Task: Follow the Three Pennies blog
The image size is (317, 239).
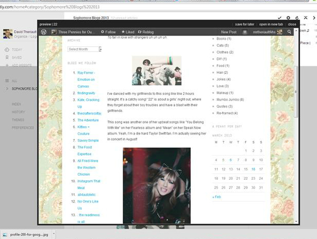Action: tap(108, 32)
